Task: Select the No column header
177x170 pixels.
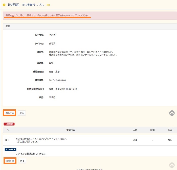Action: coord(8,130)
